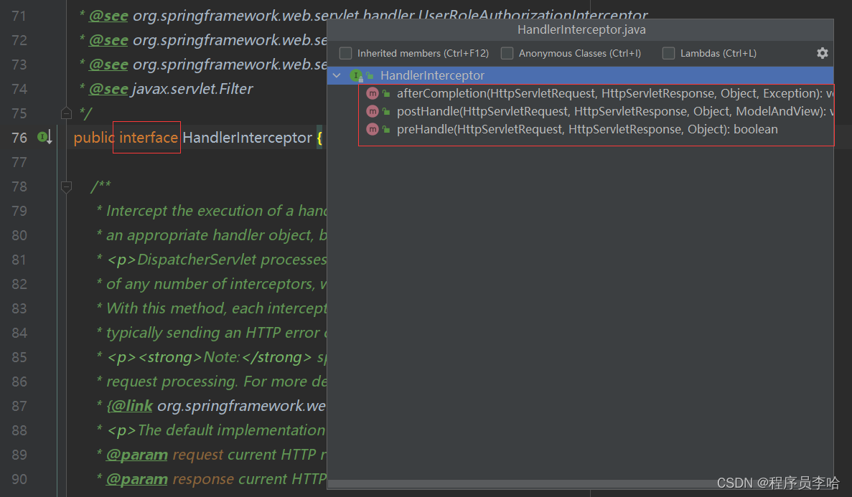
Task: Click the interface icon next to HandlerInterceptor node
Action: point(357,75)
